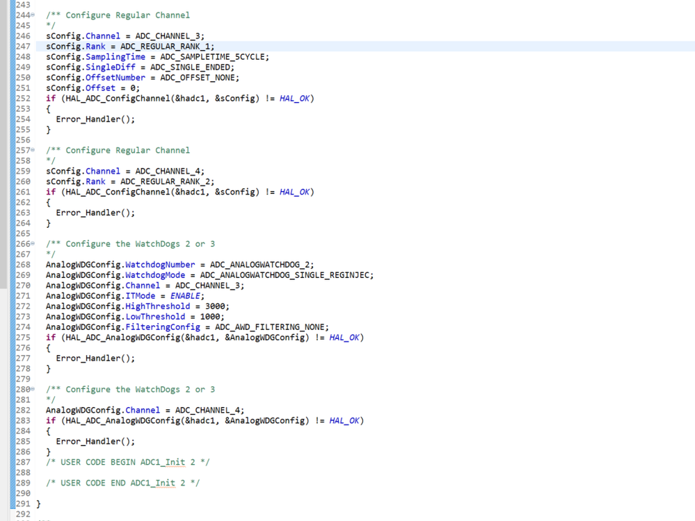
Task: Click the closing brace on line 291
Action: (x=38, y=504)
